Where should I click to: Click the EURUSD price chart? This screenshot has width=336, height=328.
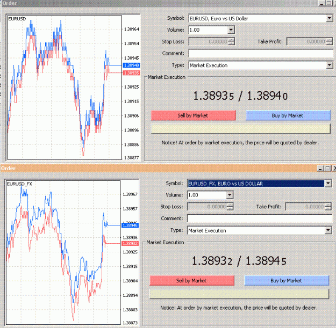click(65, 88)
